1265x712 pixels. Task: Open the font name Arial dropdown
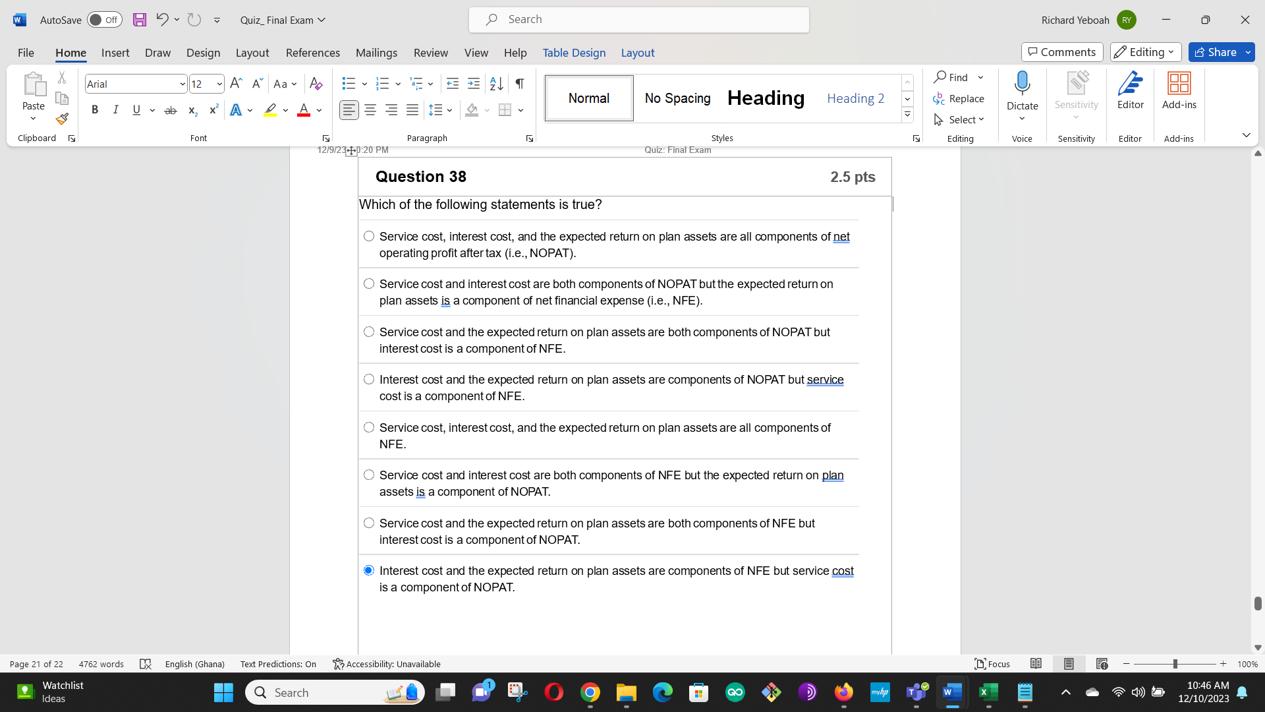183,84
